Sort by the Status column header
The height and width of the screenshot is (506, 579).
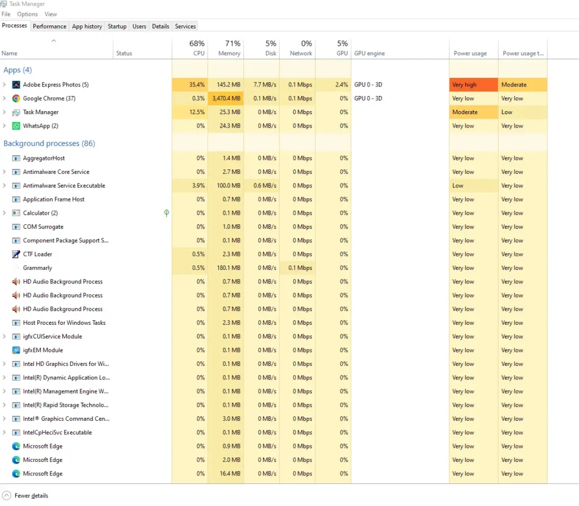point(142,49)
